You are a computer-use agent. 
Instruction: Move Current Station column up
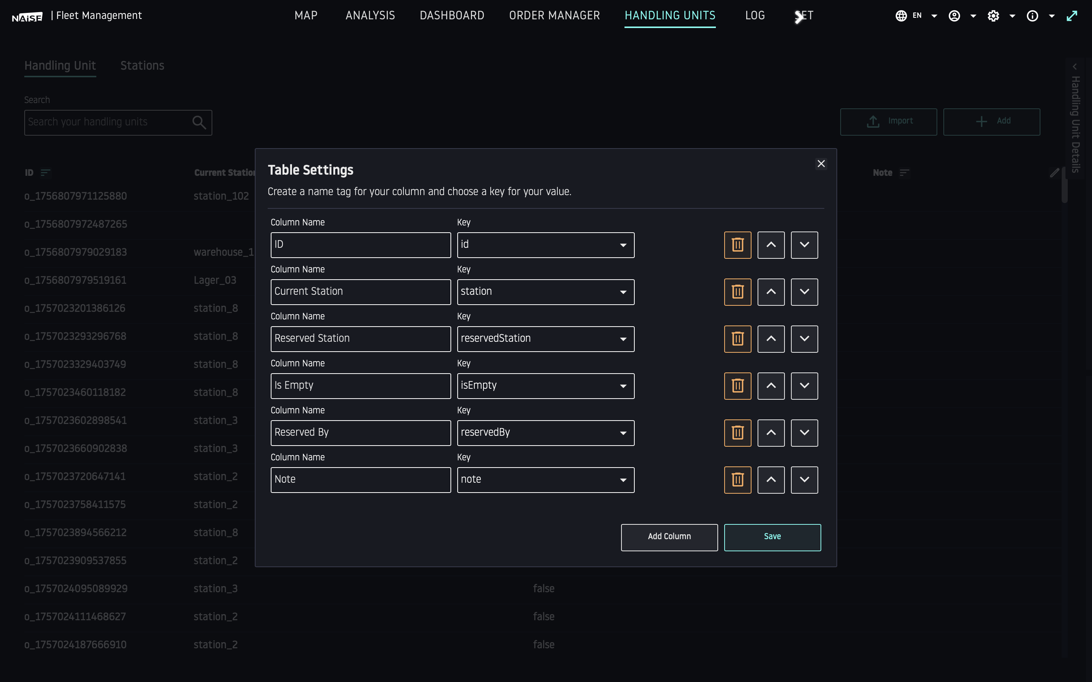pos(771,292)
